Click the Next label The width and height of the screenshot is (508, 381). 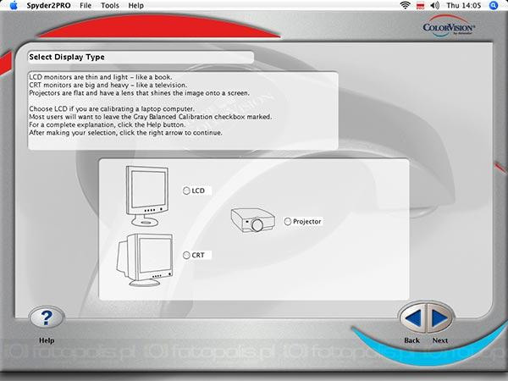coord(440,340)
